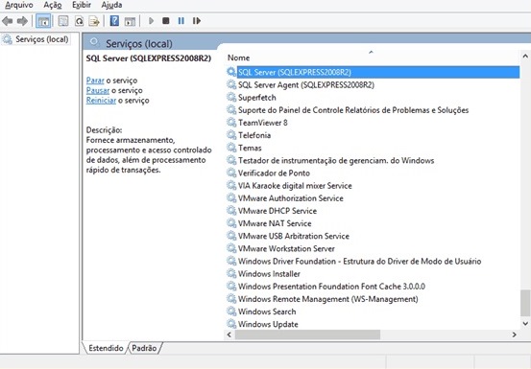Select the SQL Server Agent (SQLEXPRESS2008R2) row
Screen dimensions: 531x369
click(x=373, y=84)
